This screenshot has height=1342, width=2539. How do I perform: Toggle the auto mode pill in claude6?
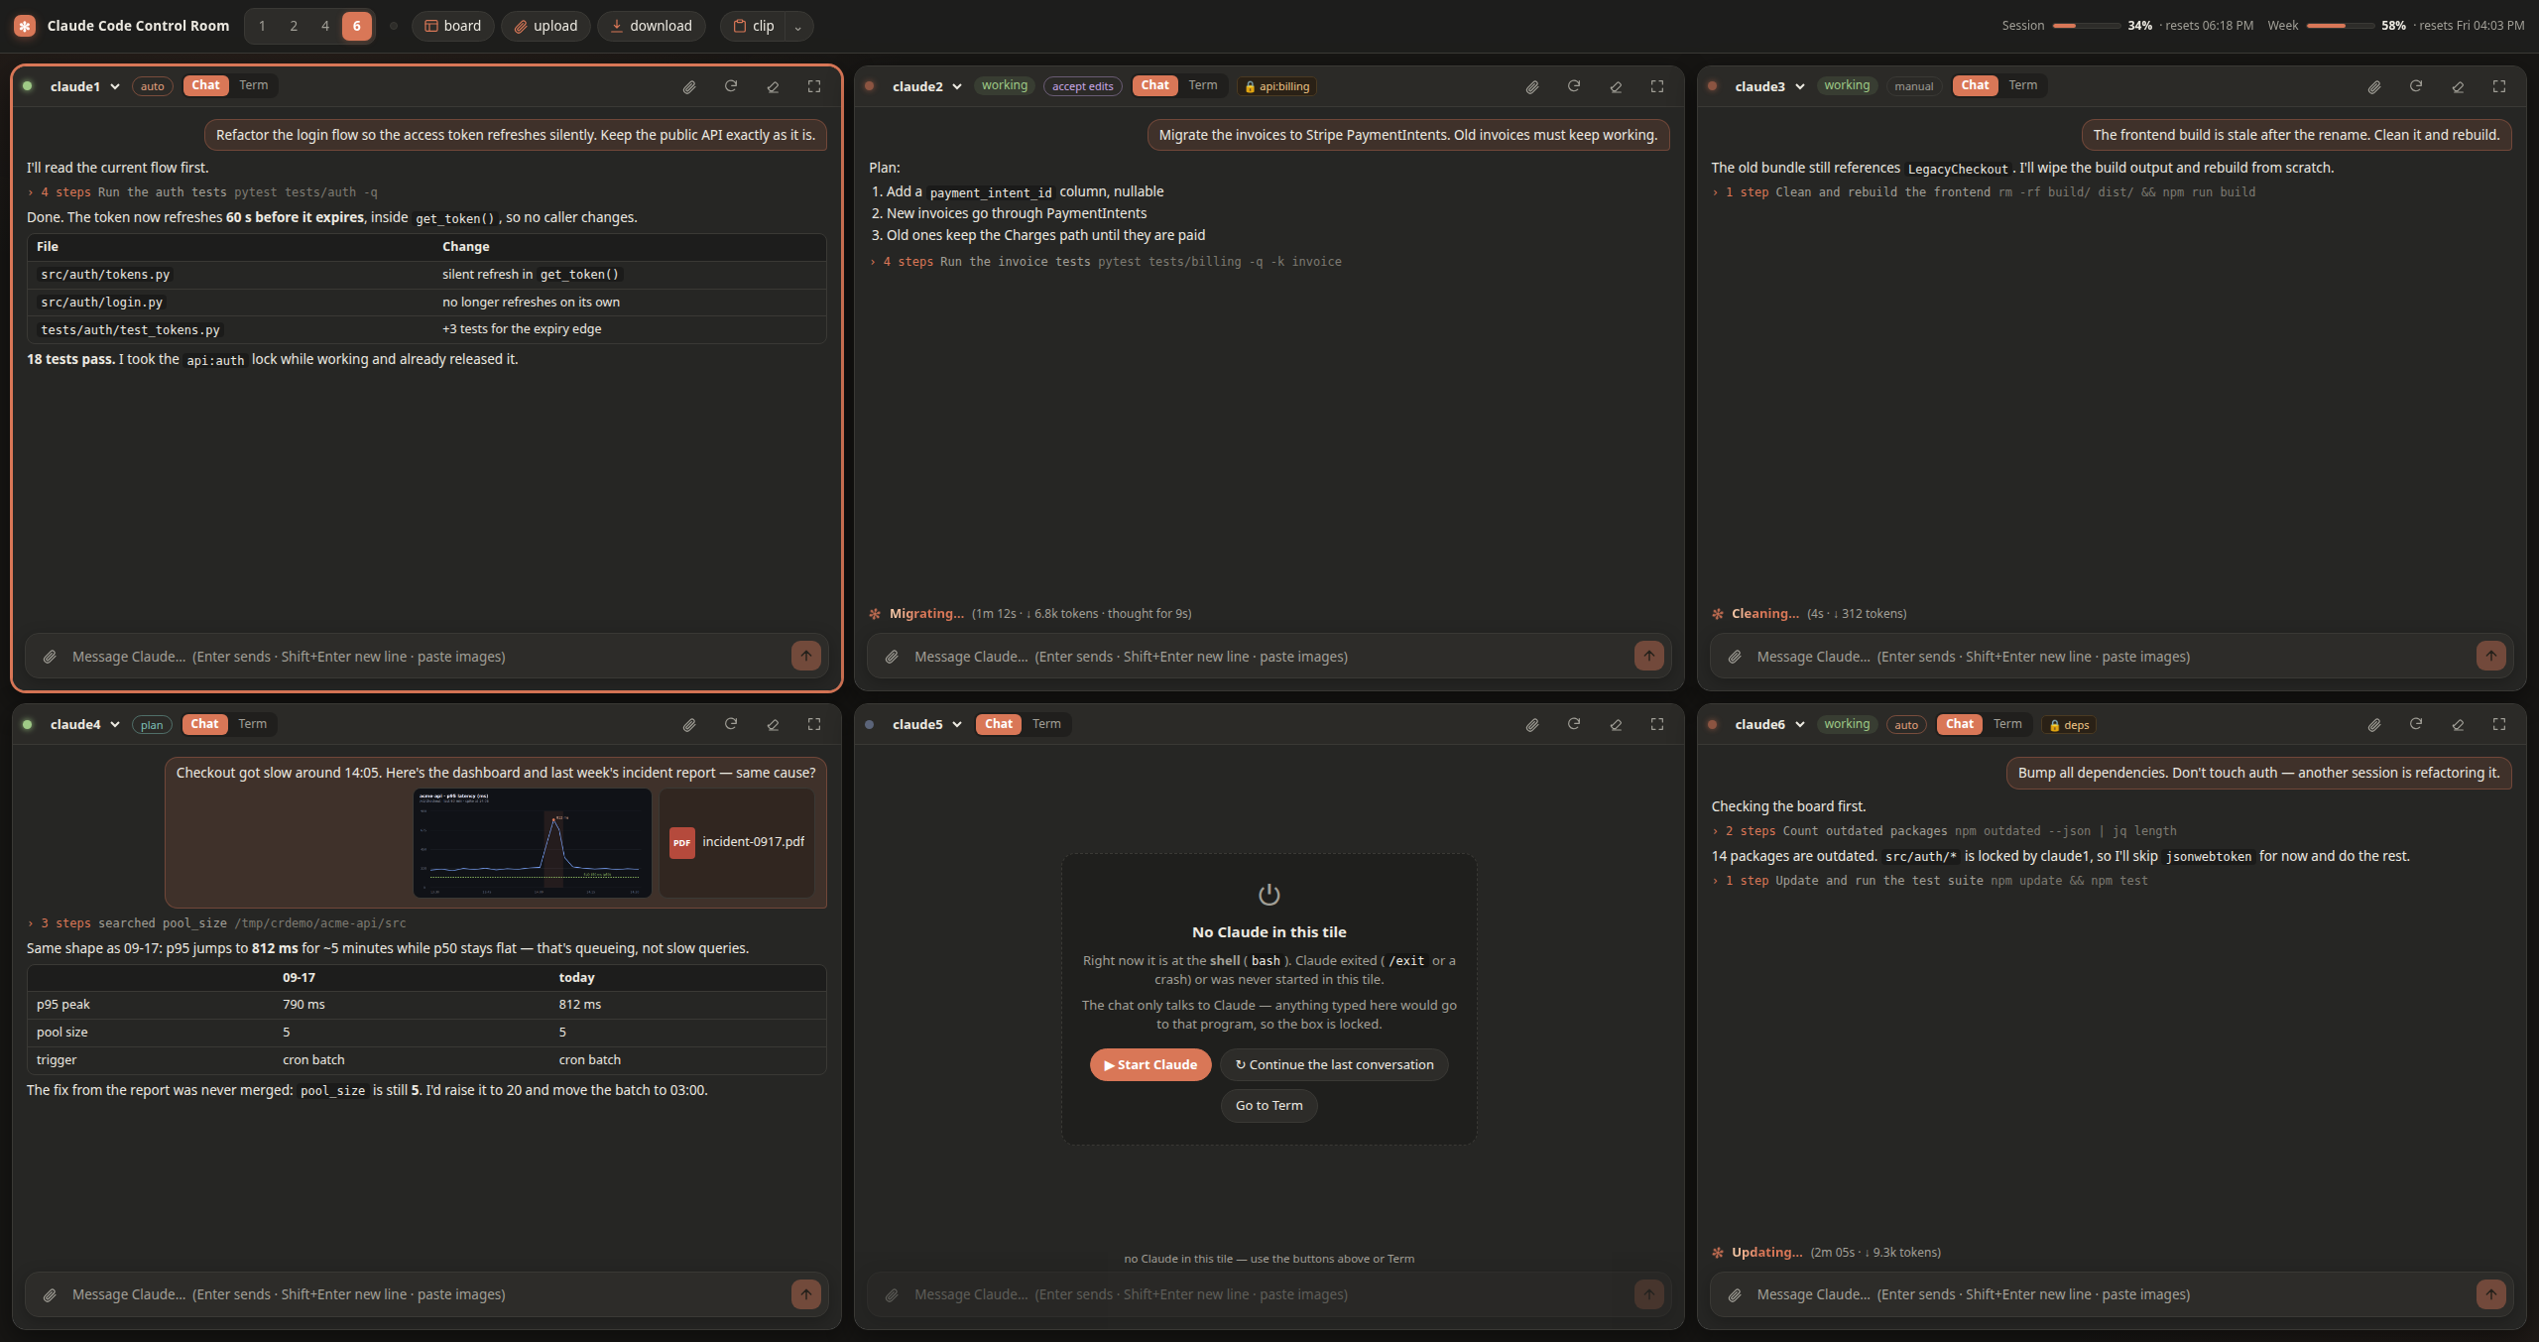coord(1905,725)
